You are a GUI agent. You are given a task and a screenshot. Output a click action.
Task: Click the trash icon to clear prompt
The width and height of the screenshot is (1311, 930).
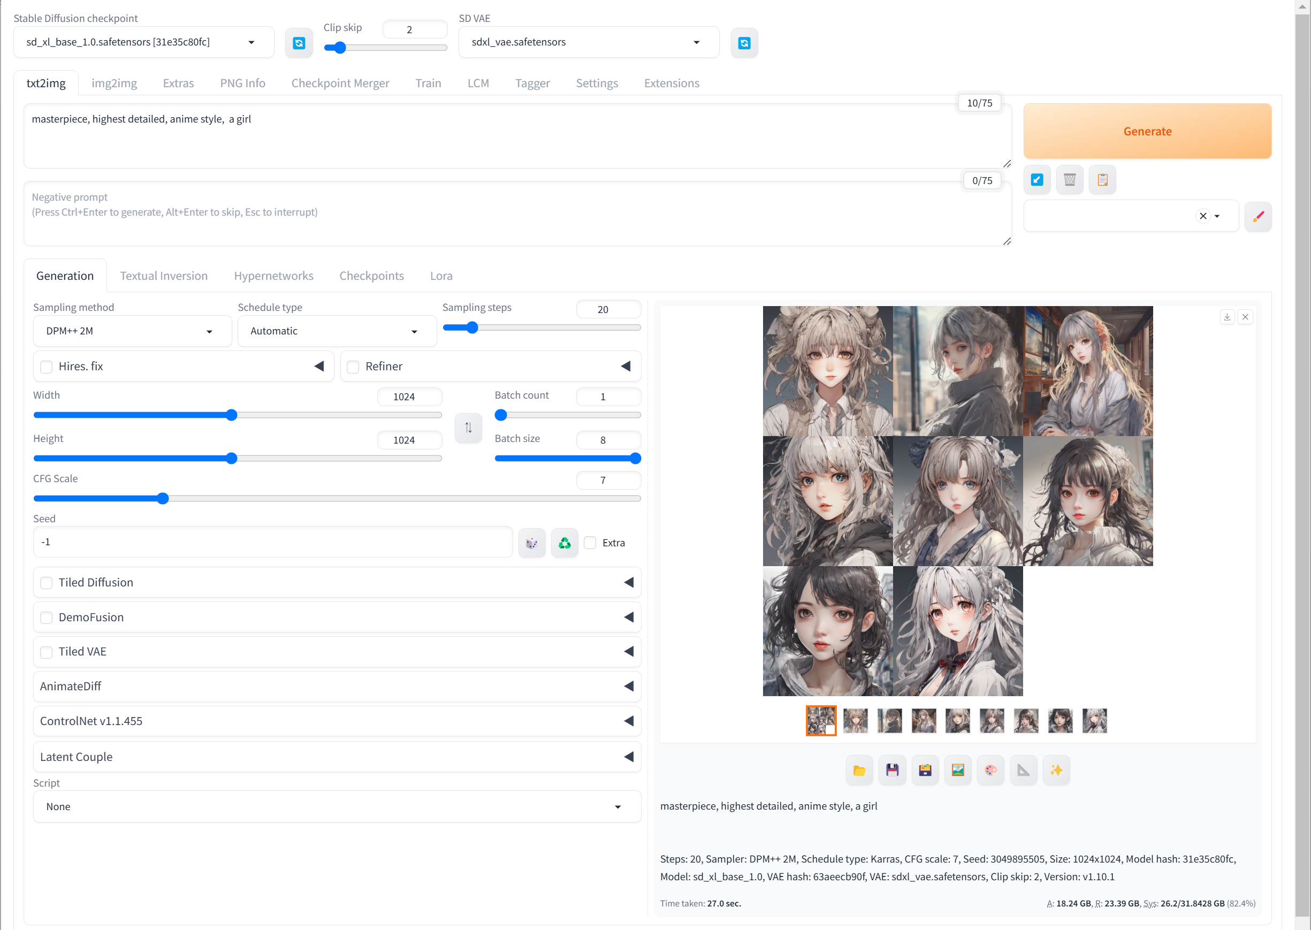1069,180
